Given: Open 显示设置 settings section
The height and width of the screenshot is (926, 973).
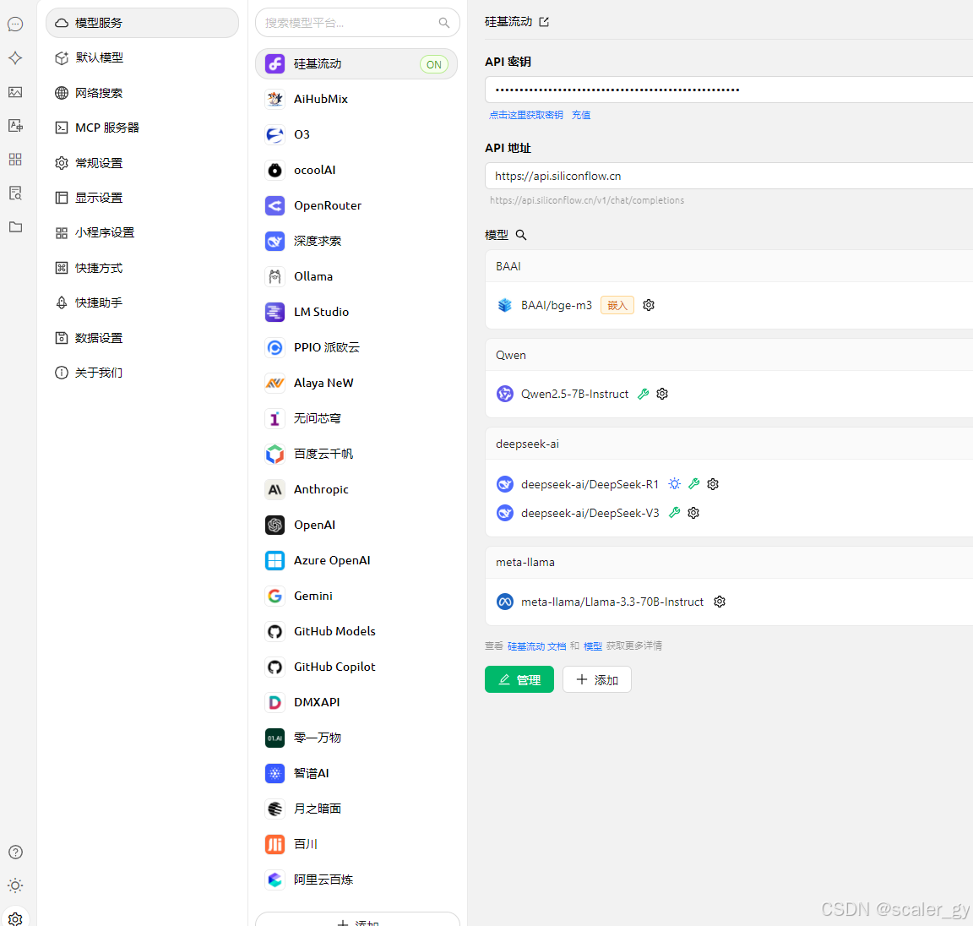Looking at the screenshot, I should click(x=142, y=198).
